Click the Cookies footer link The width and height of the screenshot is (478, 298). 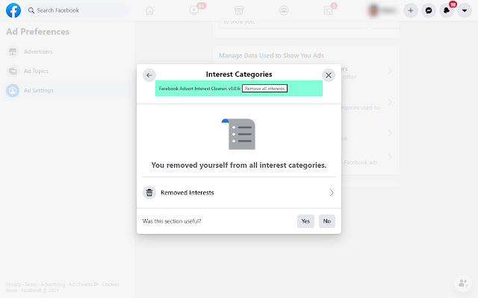(x=111, y=285)
